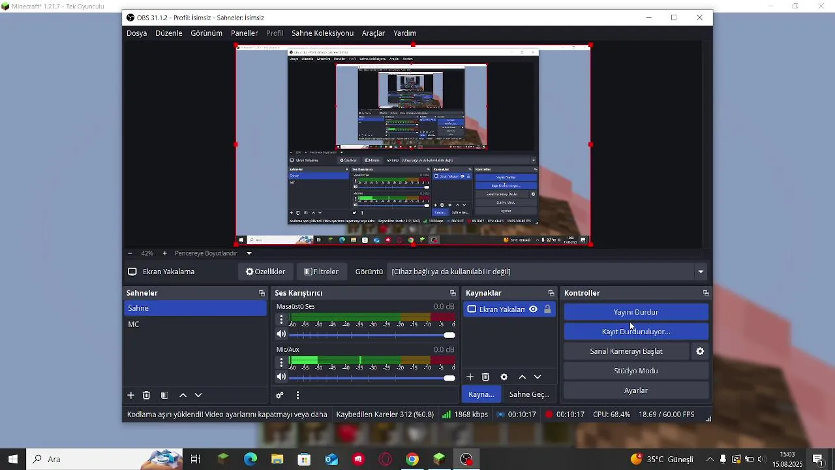The image size is (835, 470).
Task: Open advanced audio properties gears icon
Action: (280, 395)
